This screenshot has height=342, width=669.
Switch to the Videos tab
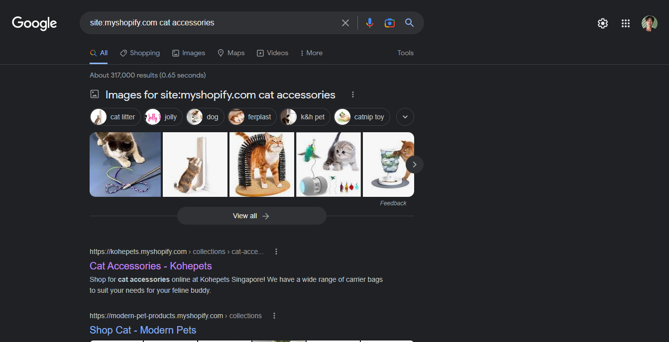point(272,53)
